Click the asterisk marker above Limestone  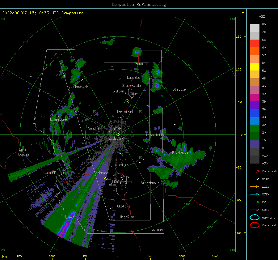click(x=58, y=117)
